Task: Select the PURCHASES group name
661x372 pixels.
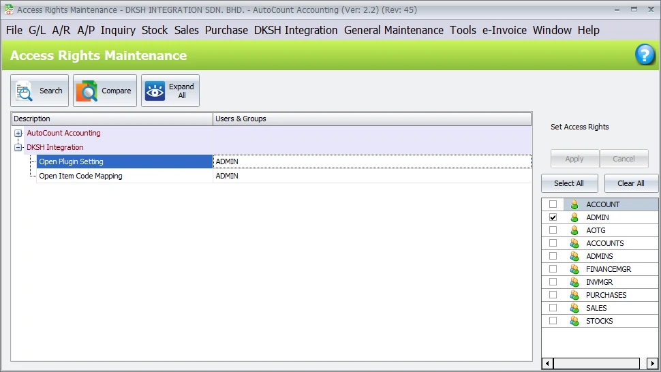Action: [606, 295]
